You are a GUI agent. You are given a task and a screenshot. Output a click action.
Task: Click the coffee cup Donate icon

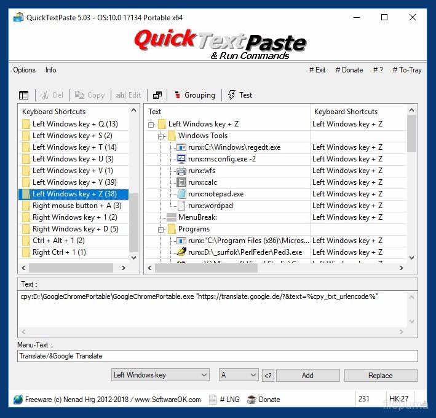(252, 399)
